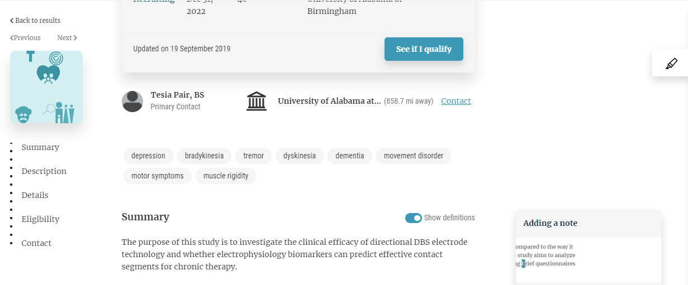Jump to Description section in sidebar

tap(44, 171)
